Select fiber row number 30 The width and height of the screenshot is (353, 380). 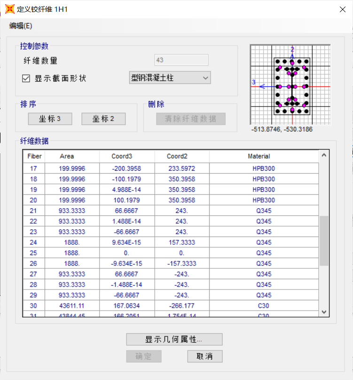(x=34, y=305)
